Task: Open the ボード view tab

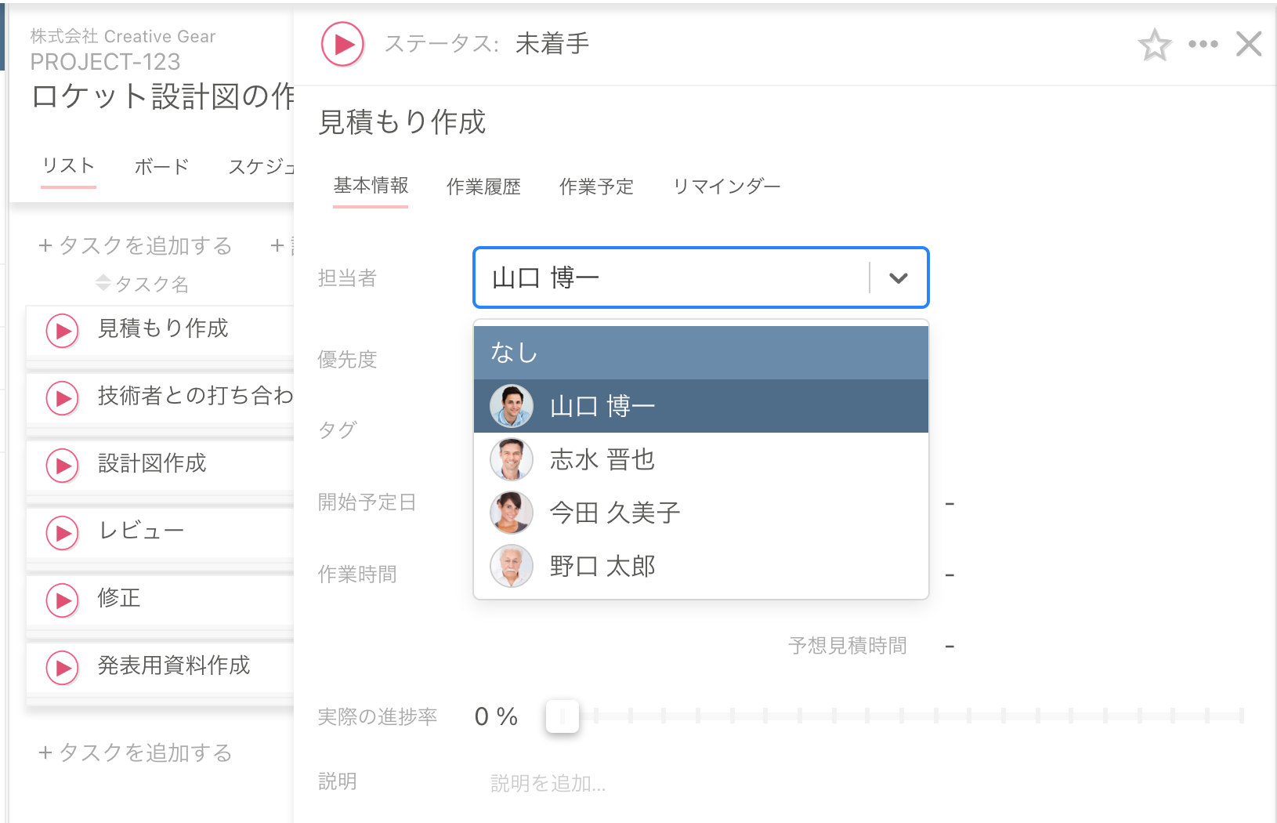Action: (161, 166)
